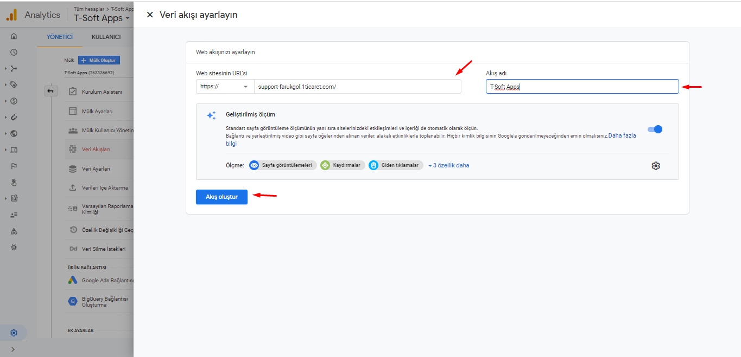The image size is (741, 357).
Task: Expand the demographics globe sidebar arrow
Action: click(x=5, y=133)
